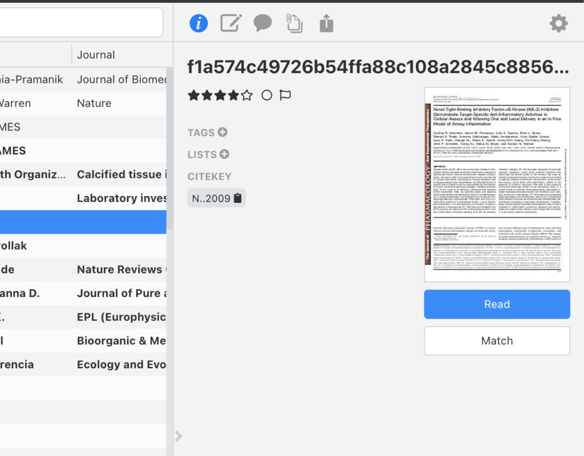Viewport: 584px width, 456px height.
Task: Match the article metadata with Match button
Action: tap(496, 340)
